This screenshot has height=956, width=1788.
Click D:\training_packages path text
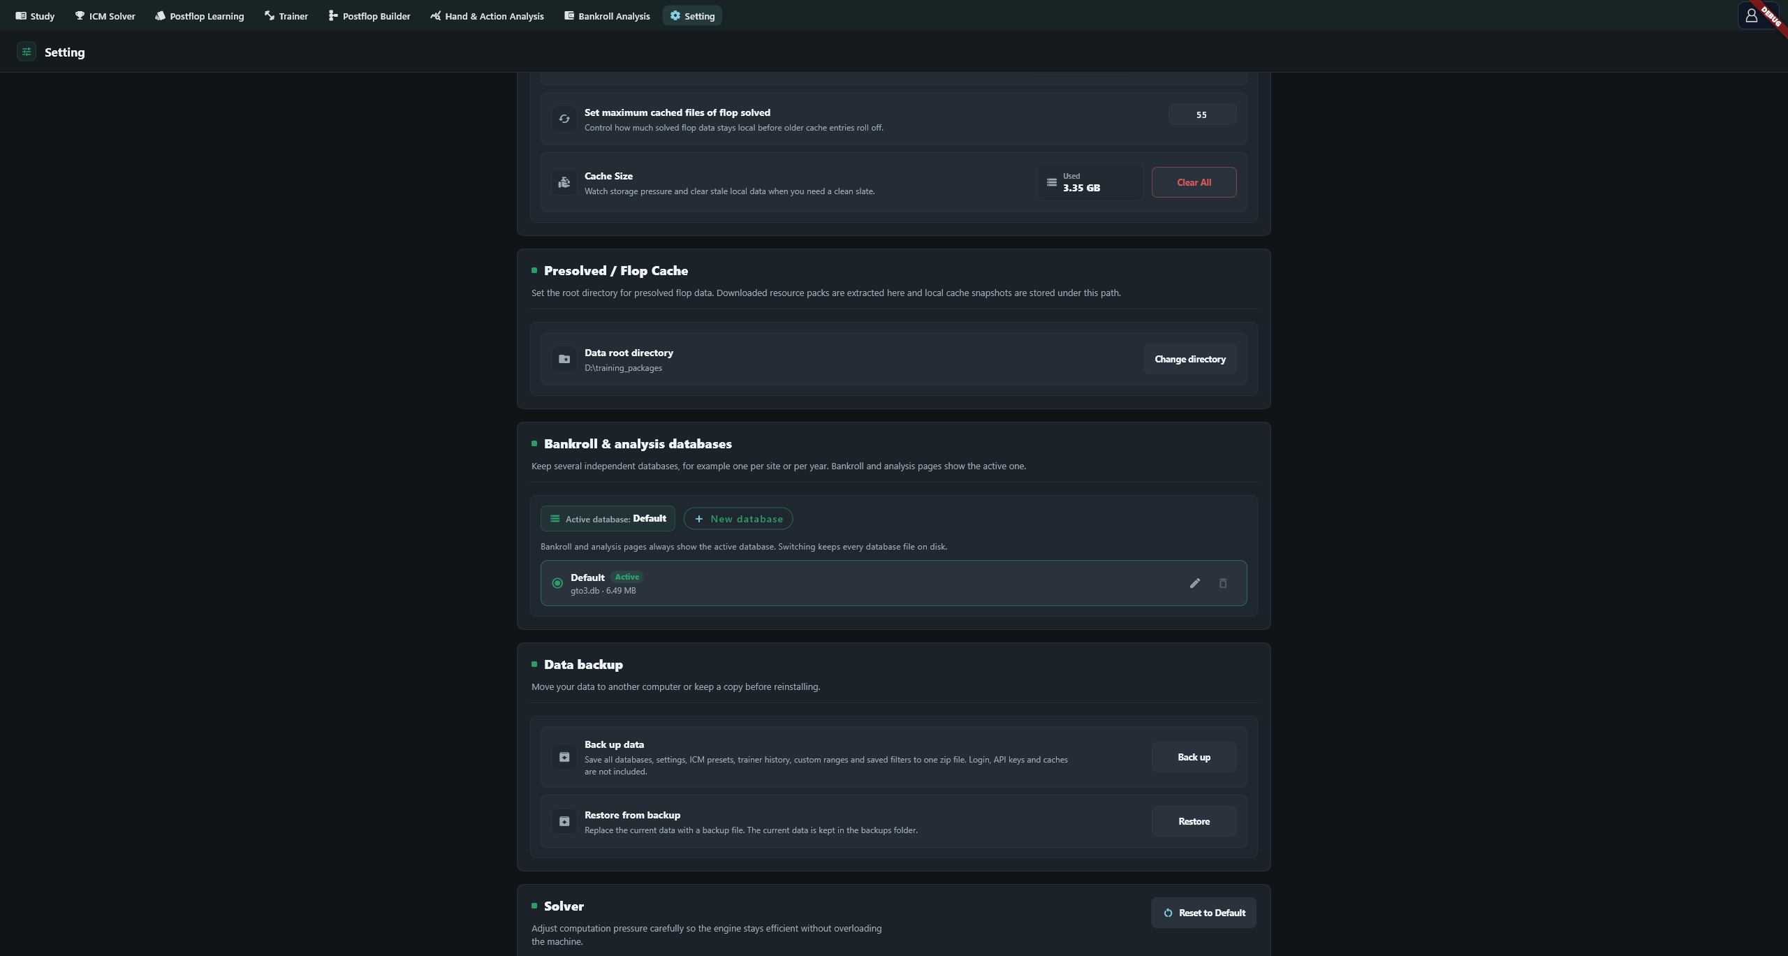pyautogui.click(x=623, y=368)
